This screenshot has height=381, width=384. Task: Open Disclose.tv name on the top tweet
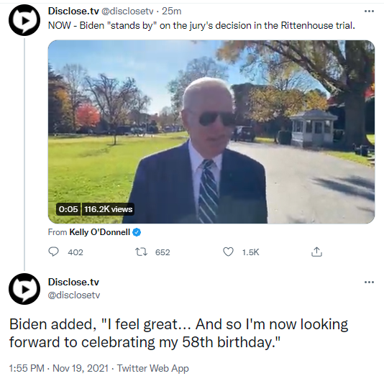coord(73,12)
